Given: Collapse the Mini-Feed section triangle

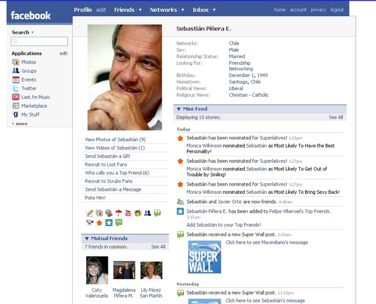Looking at the screenshot, I should [179, 109].
